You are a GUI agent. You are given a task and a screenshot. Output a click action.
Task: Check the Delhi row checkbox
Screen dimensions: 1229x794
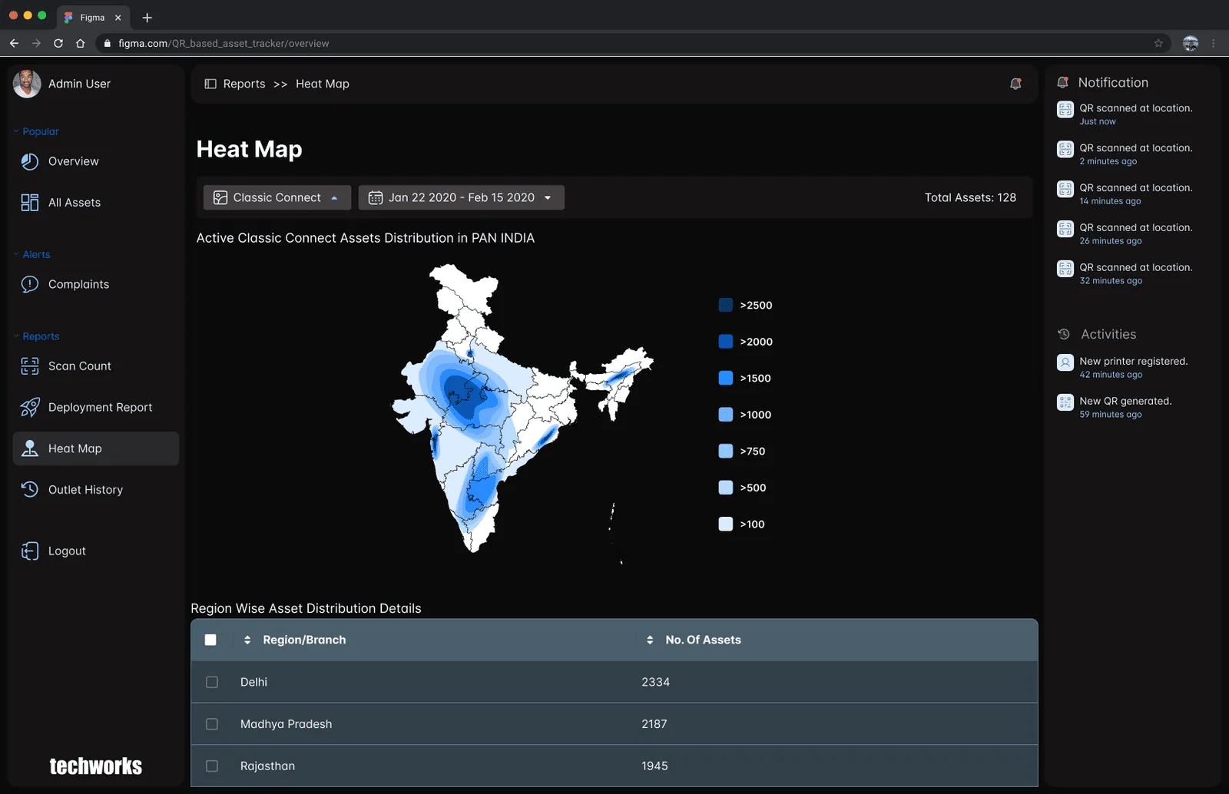212,682
